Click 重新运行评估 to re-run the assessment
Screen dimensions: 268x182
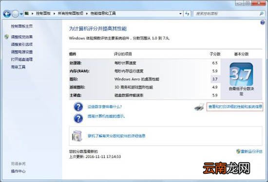click(251, 151)
